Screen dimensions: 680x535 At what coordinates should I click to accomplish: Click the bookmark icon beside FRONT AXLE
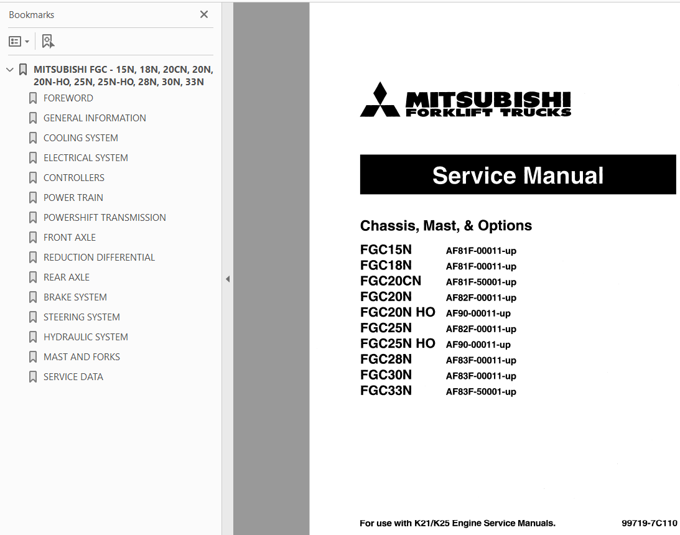click(33, 238)
